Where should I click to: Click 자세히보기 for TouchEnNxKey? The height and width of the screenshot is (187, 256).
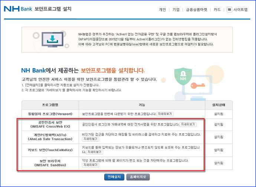pos(95,152)
